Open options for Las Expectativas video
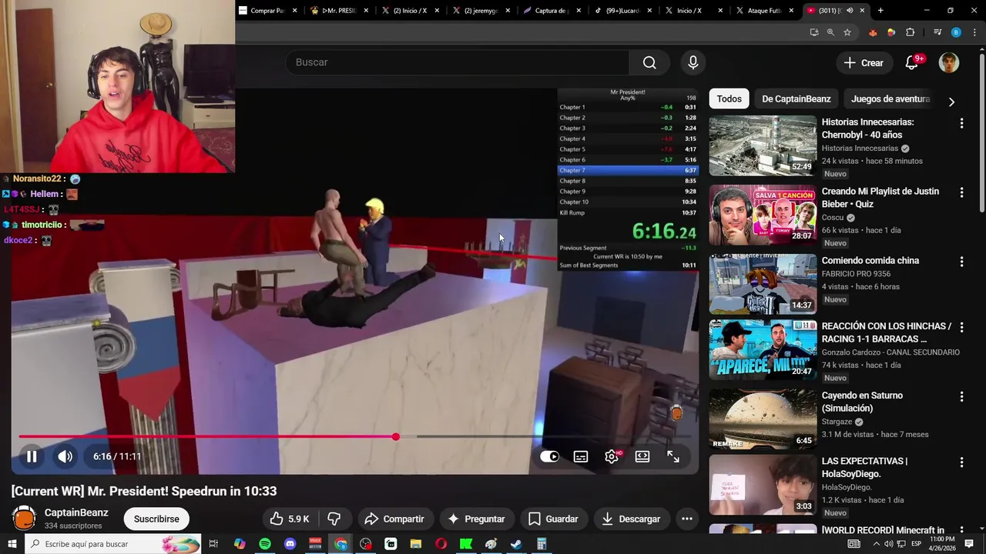The image size is (986, 554). click(961, 462)
